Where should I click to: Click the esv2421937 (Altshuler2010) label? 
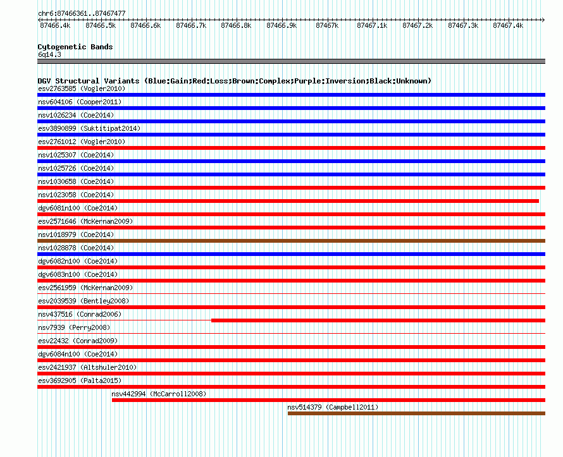87,367
